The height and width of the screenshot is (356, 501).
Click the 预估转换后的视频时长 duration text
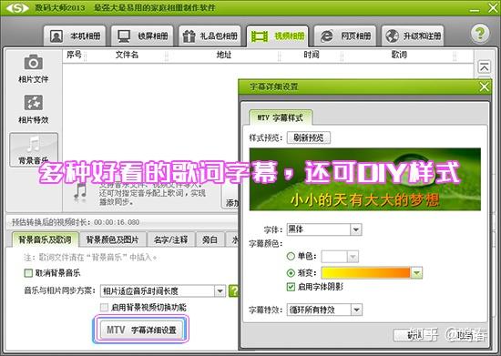point(76,222)
